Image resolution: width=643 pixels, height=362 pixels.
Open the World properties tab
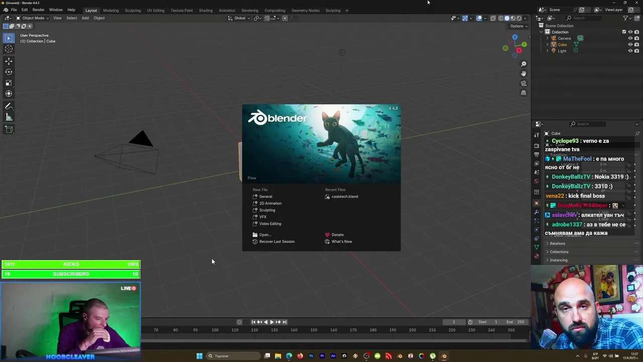click(537, 182)
